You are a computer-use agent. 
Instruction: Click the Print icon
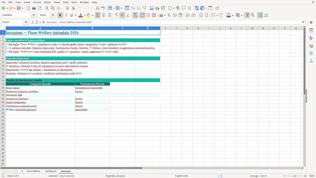(x=34, y=8)
